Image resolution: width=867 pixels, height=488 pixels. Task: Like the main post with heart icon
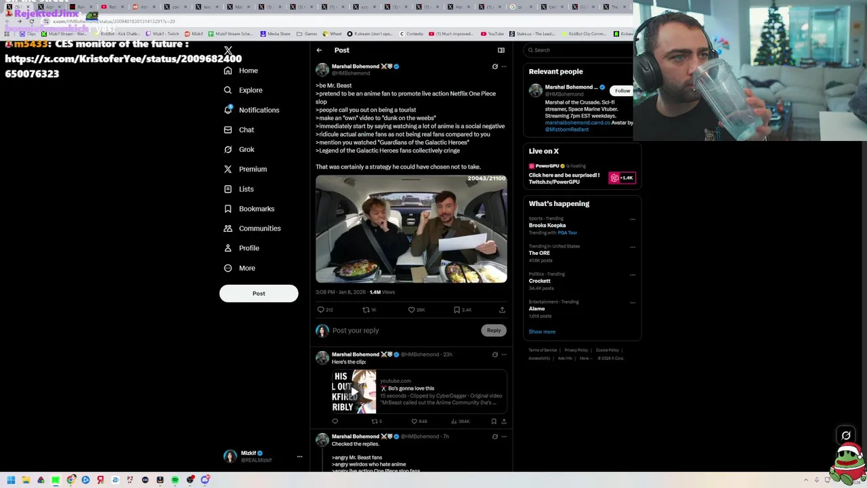[x=411, y=310]
